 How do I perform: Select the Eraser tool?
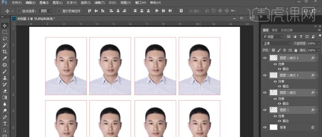coord(5,91)
